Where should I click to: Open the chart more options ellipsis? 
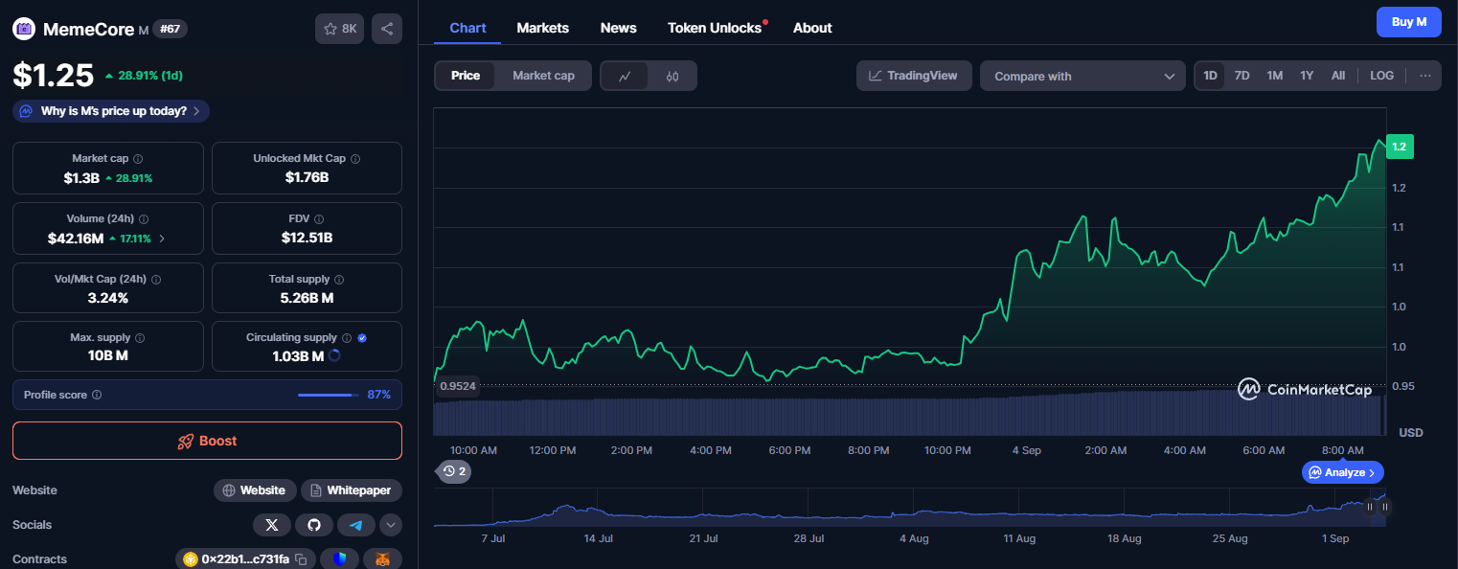pos(1425,76)
